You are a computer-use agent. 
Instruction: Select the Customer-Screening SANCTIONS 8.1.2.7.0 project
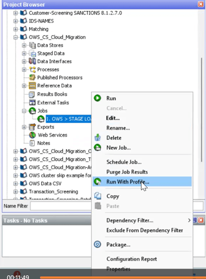(75, 13)
